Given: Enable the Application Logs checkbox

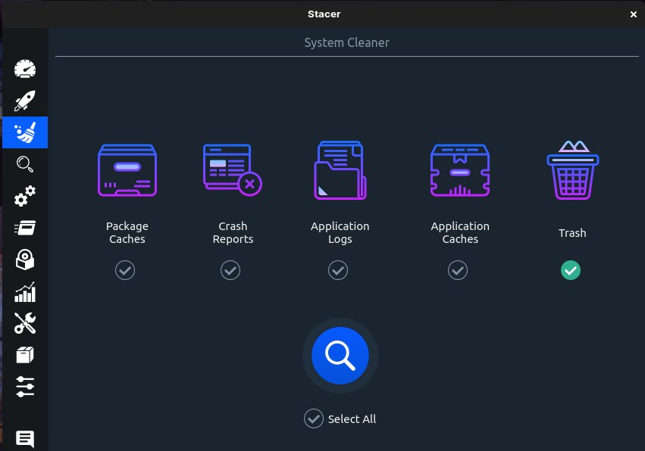Looking at the screenshot, I should click(x=338, y=270).
